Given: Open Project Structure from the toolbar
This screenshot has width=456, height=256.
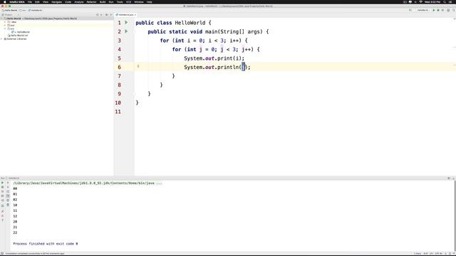Looking at the screenshot, I should 448,10.
